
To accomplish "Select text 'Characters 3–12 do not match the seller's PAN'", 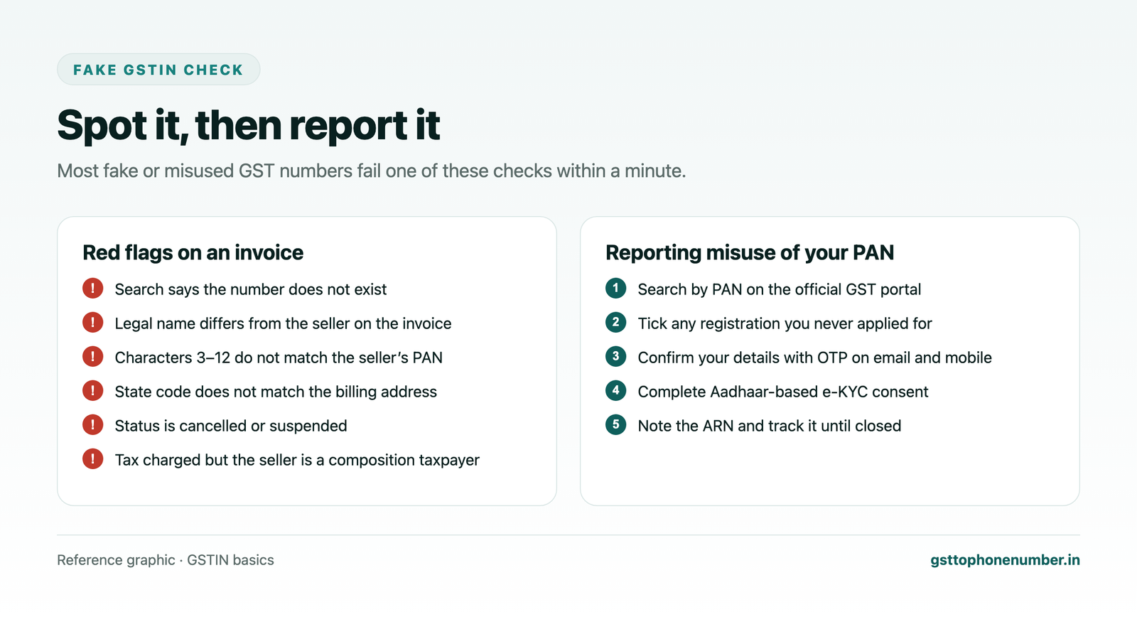I will [279, 358].
